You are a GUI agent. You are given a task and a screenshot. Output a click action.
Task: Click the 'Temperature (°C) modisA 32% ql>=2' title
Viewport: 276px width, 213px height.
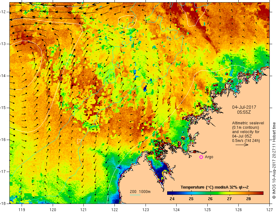point(215,187)
